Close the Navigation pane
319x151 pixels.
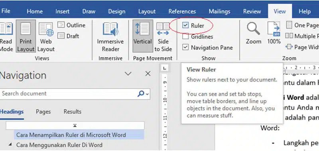pos(148,74)
